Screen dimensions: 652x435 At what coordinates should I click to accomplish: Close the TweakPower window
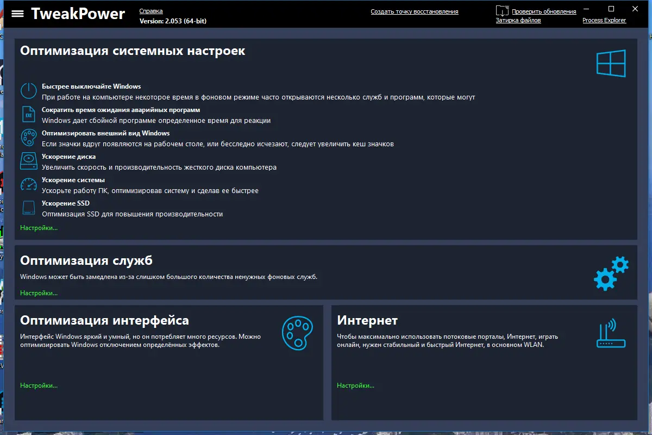(x=636, y=9)
